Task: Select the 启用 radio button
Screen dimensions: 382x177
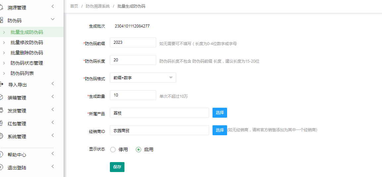Action: point(139,149)
